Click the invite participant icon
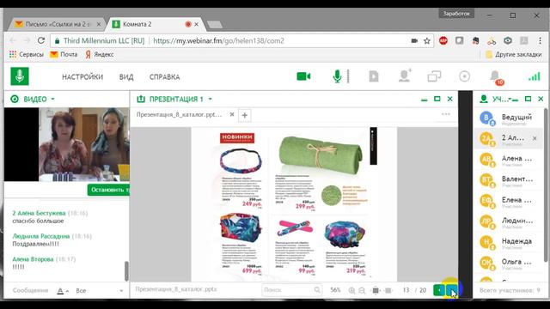The height and width of the screenshot is (309, 550). click(405, 76)
